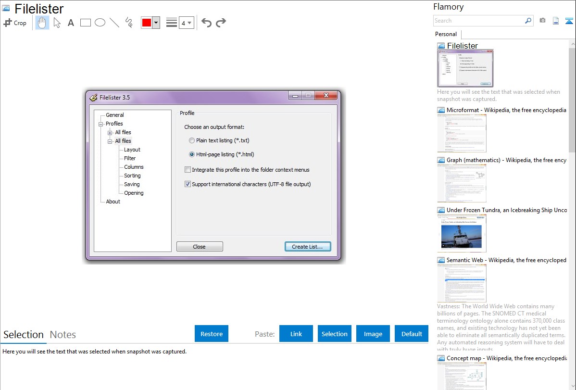This screenshot has height=390, width=576.
Task: Select the arrow pointer tool
Action: [57, 23]
